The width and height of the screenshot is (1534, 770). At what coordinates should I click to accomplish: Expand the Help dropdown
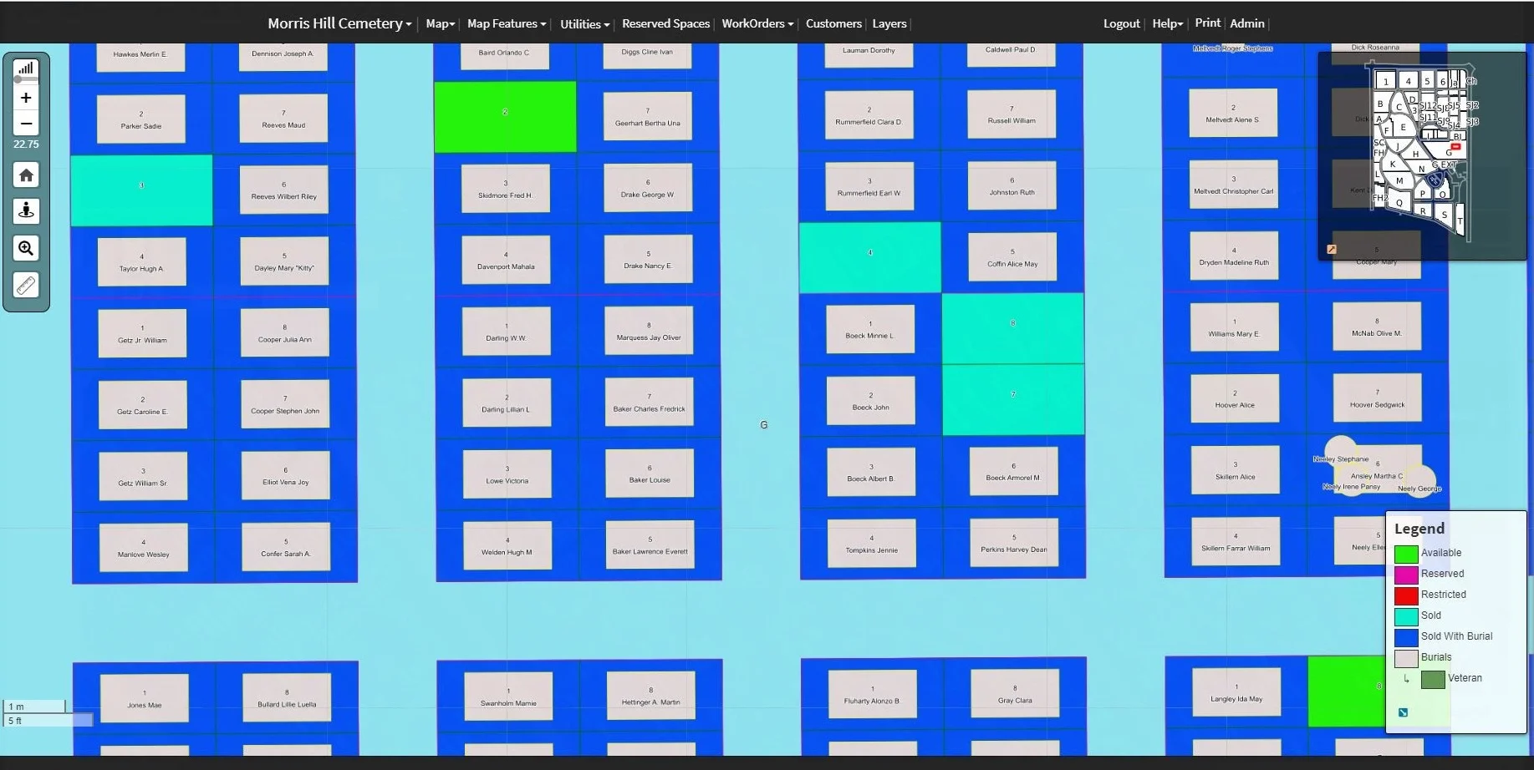point(1167,23)
